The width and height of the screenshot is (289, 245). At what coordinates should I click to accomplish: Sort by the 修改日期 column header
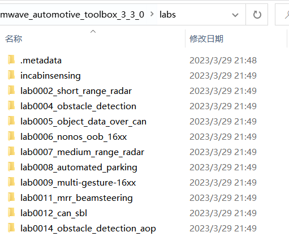pos(206,39)
